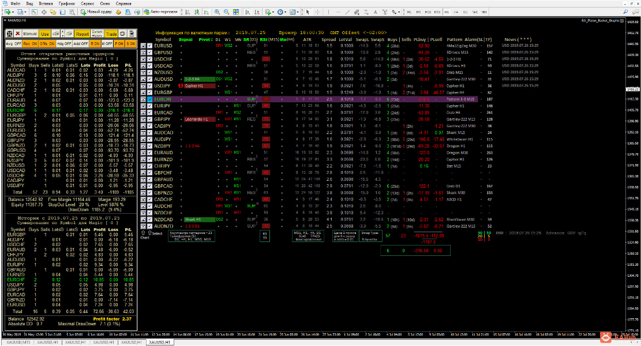Image resolution: width=641 pixels, height=346 pixels.
Task: Toggle the Data Window crosshair icon
Action: pos(44,12)
